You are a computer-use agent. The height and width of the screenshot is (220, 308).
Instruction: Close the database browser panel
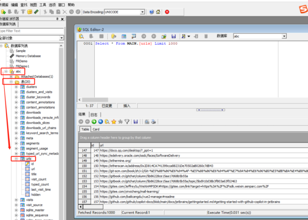62,19
